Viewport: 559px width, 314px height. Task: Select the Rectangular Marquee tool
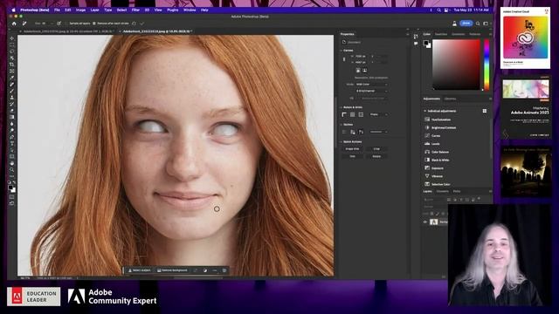click(11, 44)
